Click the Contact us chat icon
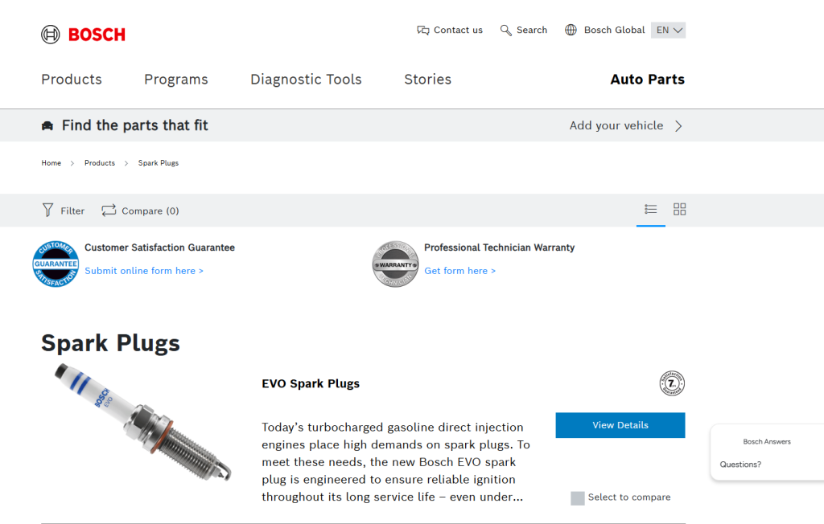Screen dimensions: 824x524 tap(423, 30)
